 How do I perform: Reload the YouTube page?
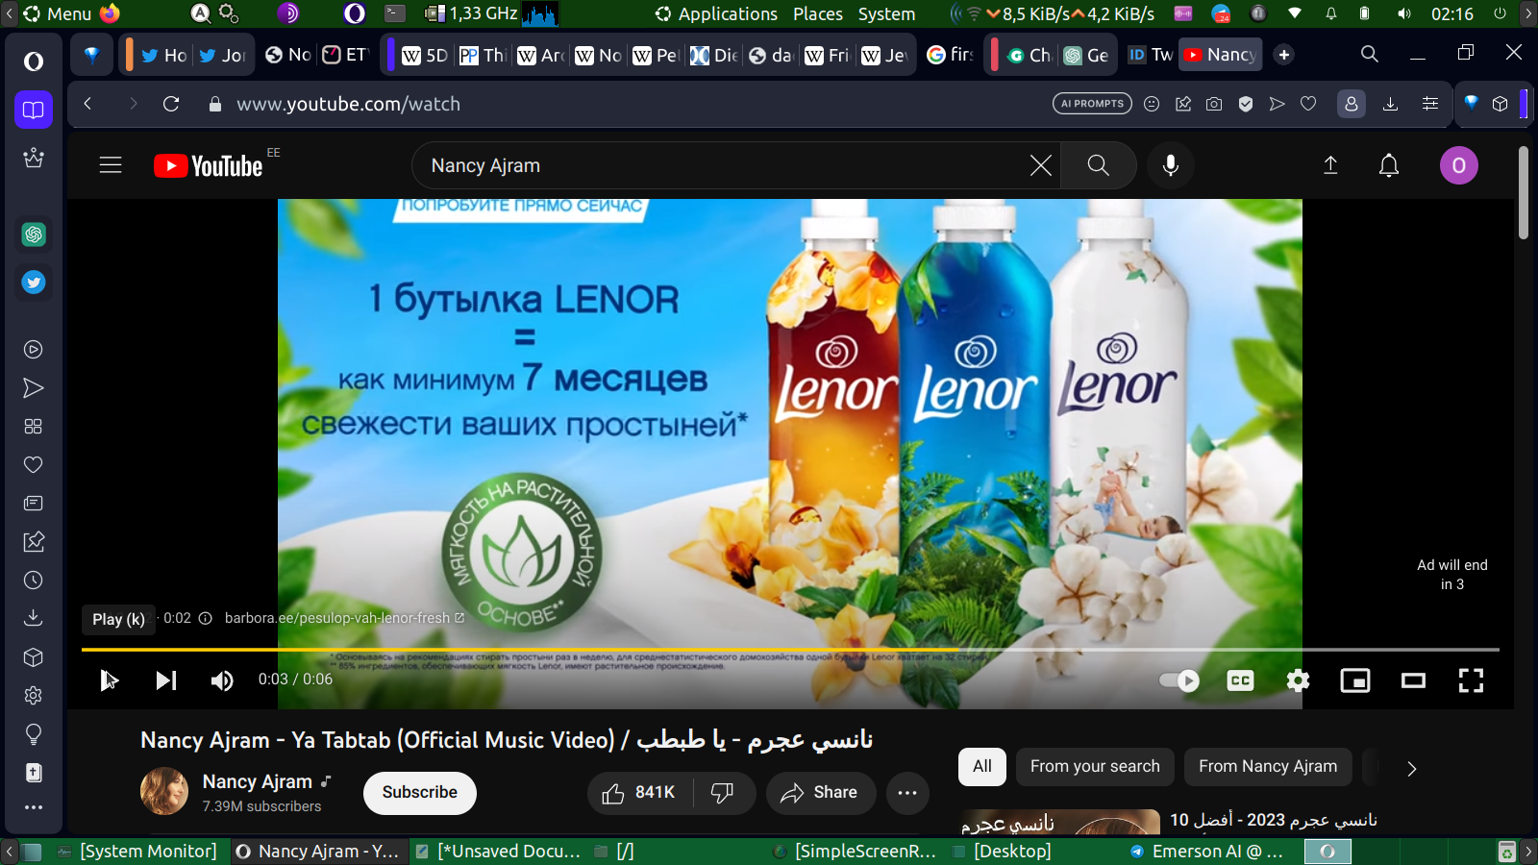click(171, 104)
